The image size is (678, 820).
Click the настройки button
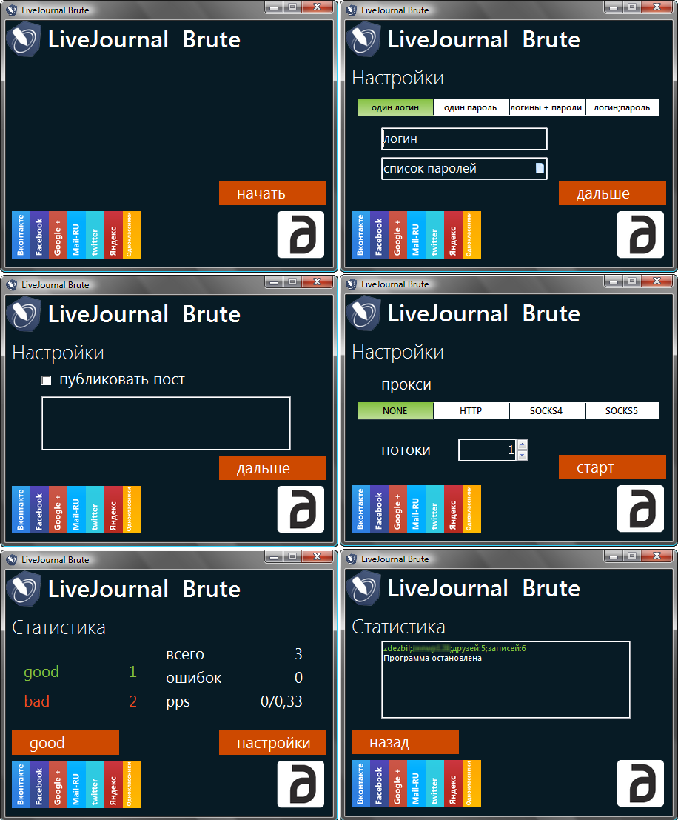272,743
